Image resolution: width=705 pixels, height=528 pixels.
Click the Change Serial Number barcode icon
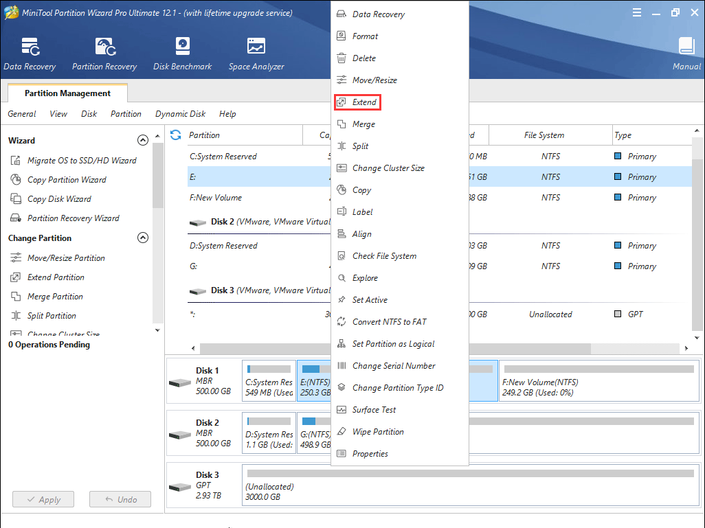pos(342,366)
